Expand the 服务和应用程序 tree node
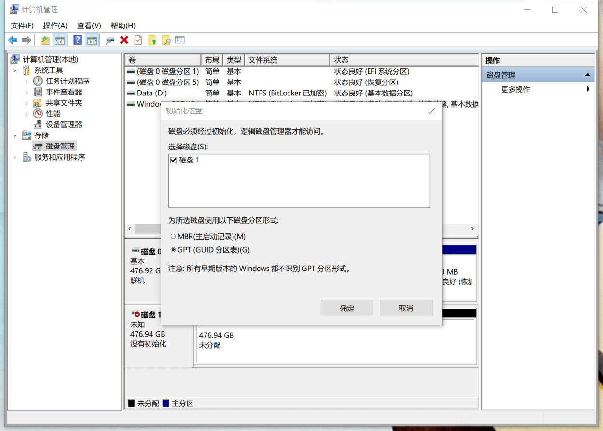603x431 pixels. [15, 157]
